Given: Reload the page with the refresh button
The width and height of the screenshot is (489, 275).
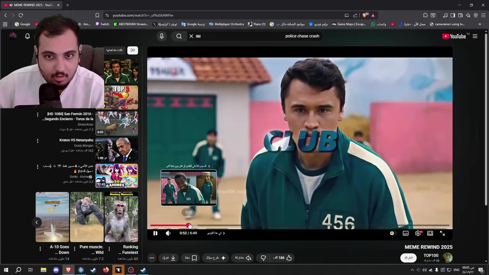Looking at the screenshot, I should [21, 15].
